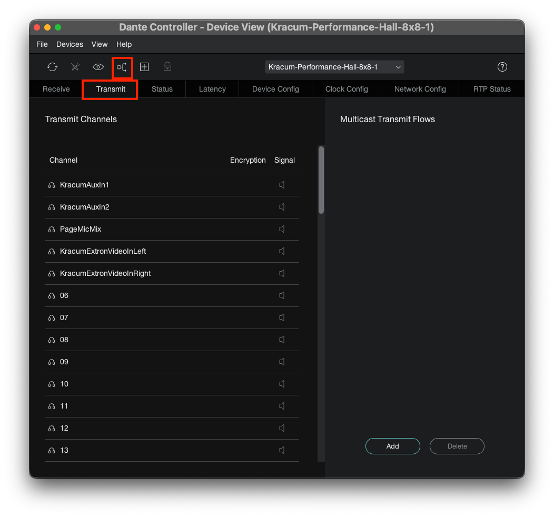Select the Transmit tab
554x517 pixels.
click(x=111, y=89)
